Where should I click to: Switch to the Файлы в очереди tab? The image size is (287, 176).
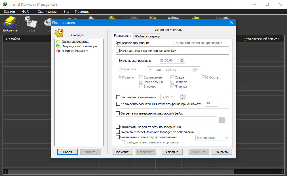(147, 36)
